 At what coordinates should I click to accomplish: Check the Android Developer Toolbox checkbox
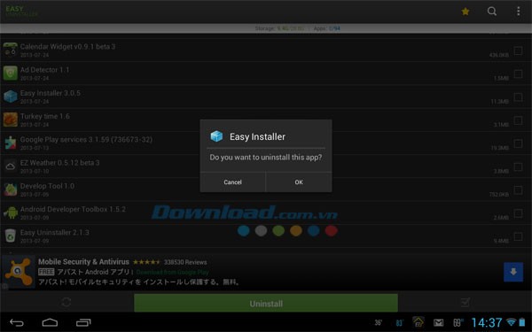pos(518,213)
